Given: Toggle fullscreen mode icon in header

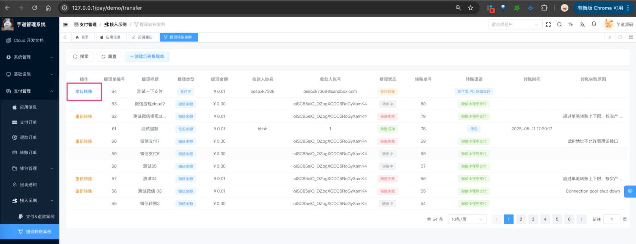Looking at the screenshot, I should coord(548,25).
